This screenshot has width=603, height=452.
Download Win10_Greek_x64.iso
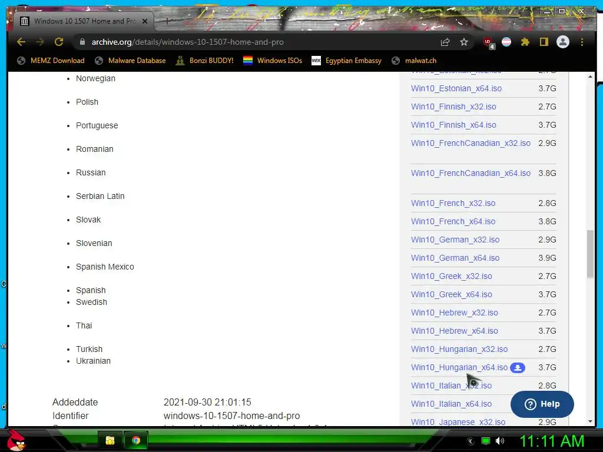[x=452, y=294]
